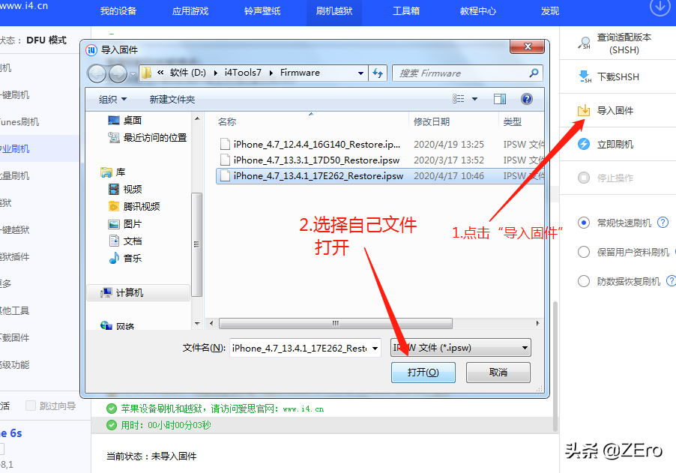Click the 文件名 input field

tap(300, 348)
